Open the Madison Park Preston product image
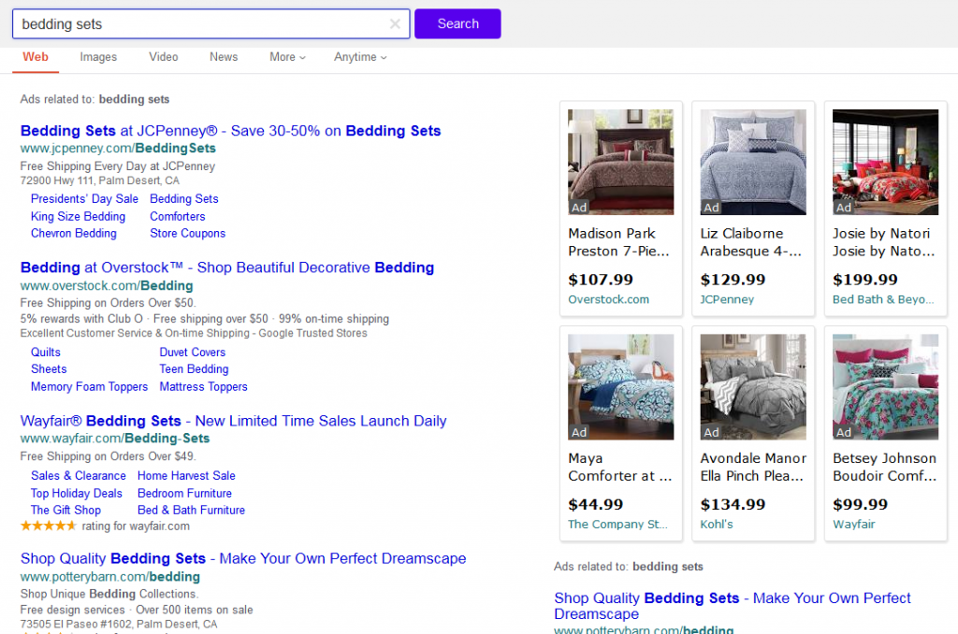 point(620,162)
